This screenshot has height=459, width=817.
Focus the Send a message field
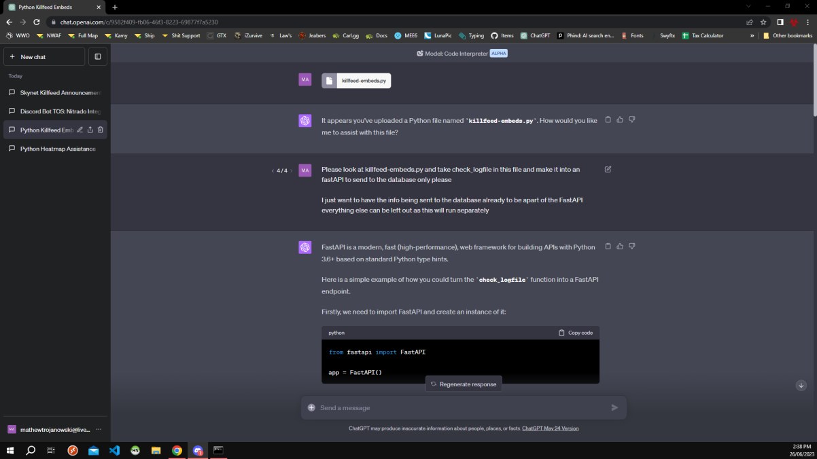click(462, 407)
